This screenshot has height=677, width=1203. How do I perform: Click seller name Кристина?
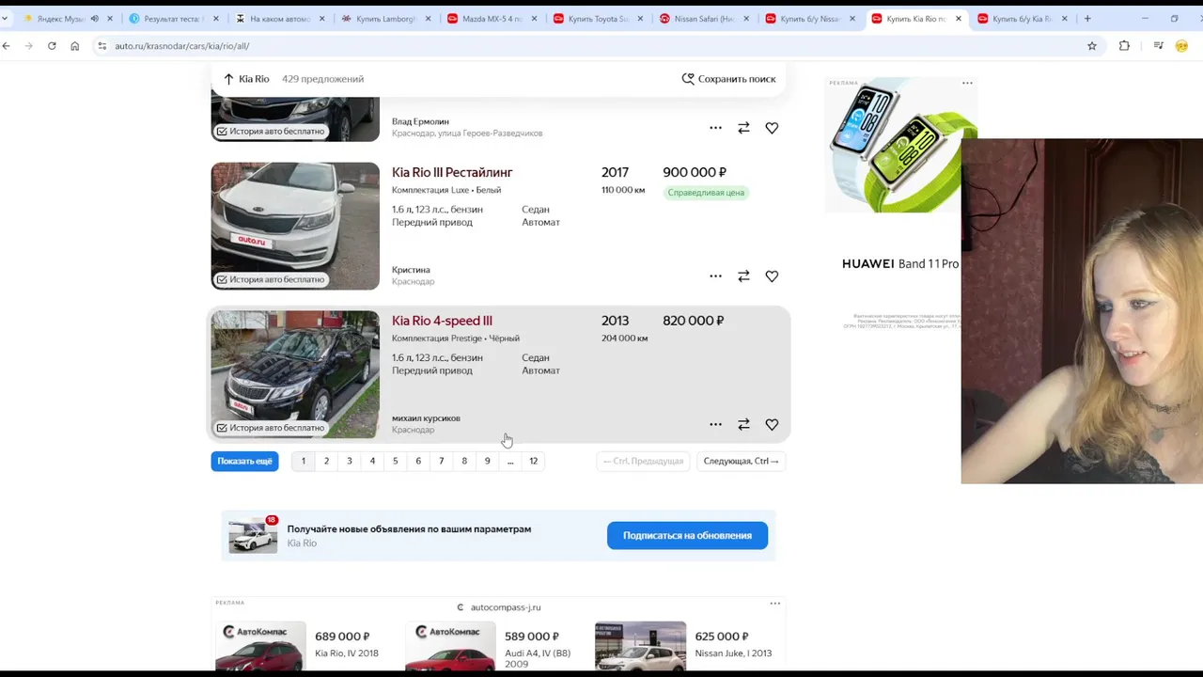pos(411,270)
